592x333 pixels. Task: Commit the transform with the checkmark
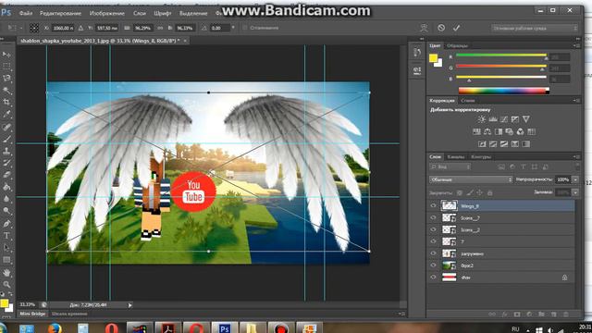point(456,28)
